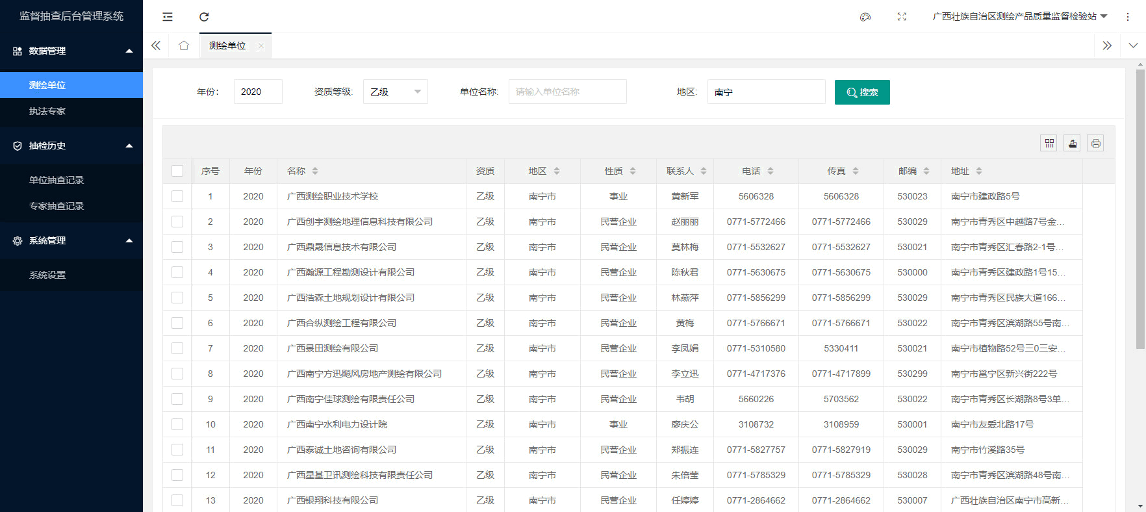
Task: Open 专家抽查记录 in sidebar
Action: [71, 206]
